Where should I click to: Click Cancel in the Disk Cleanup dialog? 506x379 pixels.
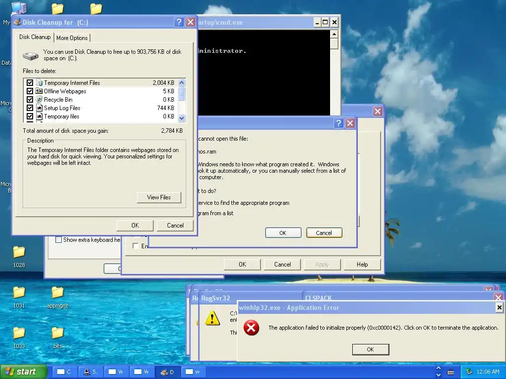tap(175, 225)
